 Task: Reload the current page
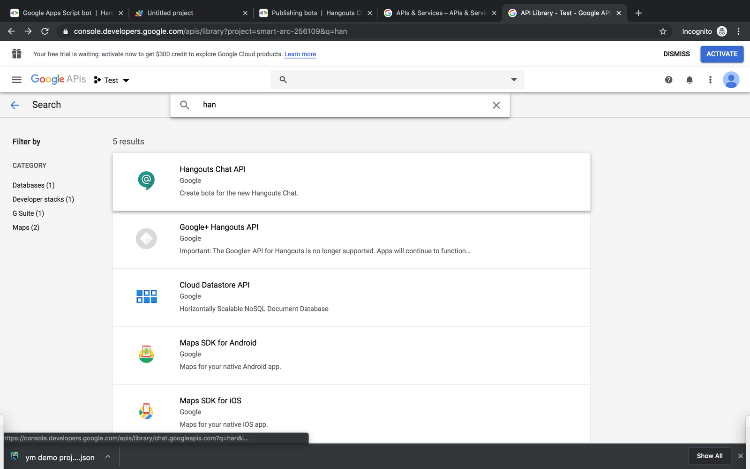(x=45, y=31)
